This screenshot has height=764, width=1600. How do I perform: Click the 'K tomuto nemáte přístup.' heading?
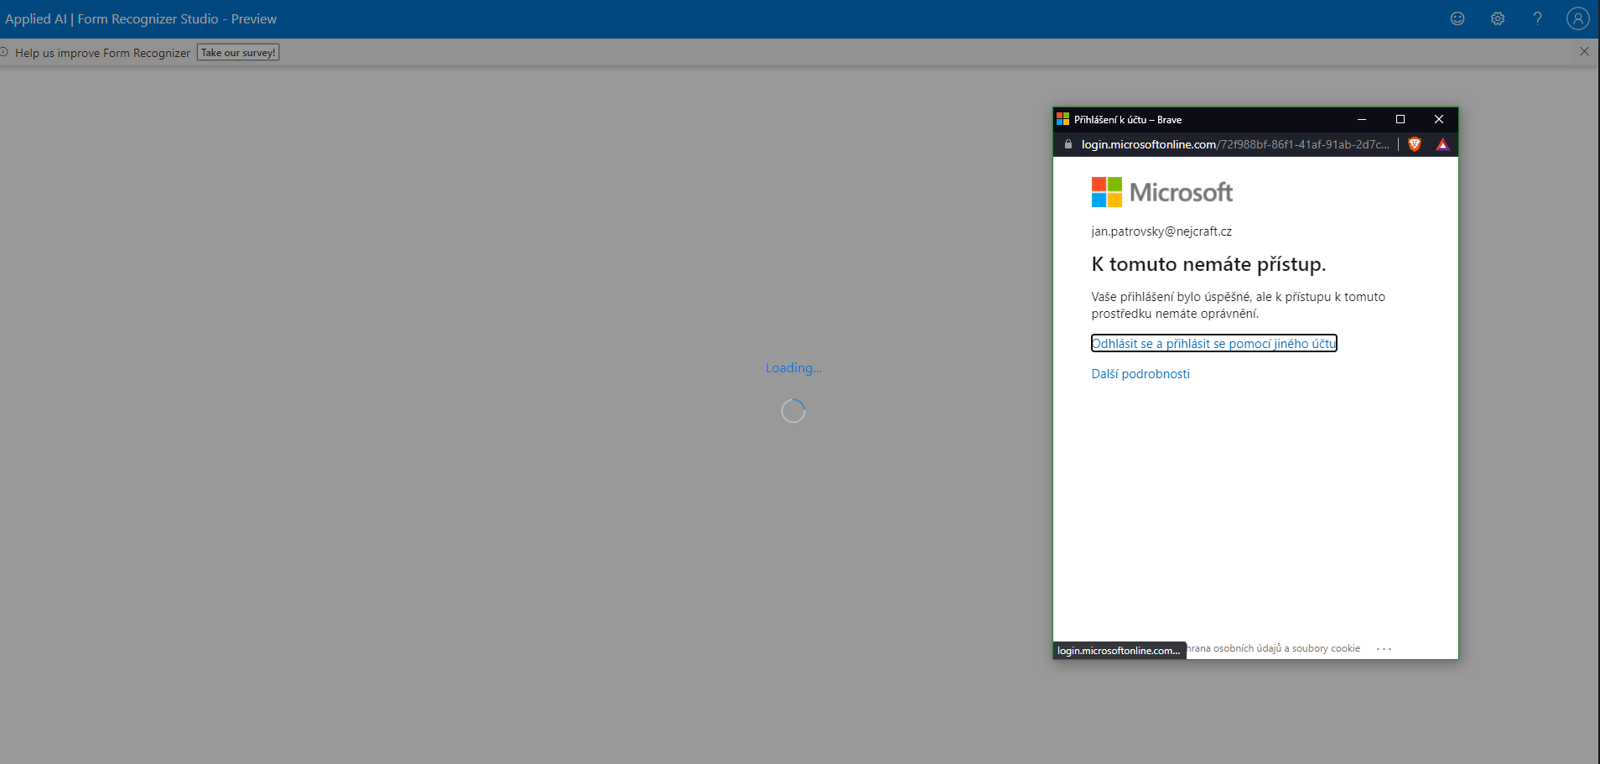pyautogui.click(x=1208, y=264)
